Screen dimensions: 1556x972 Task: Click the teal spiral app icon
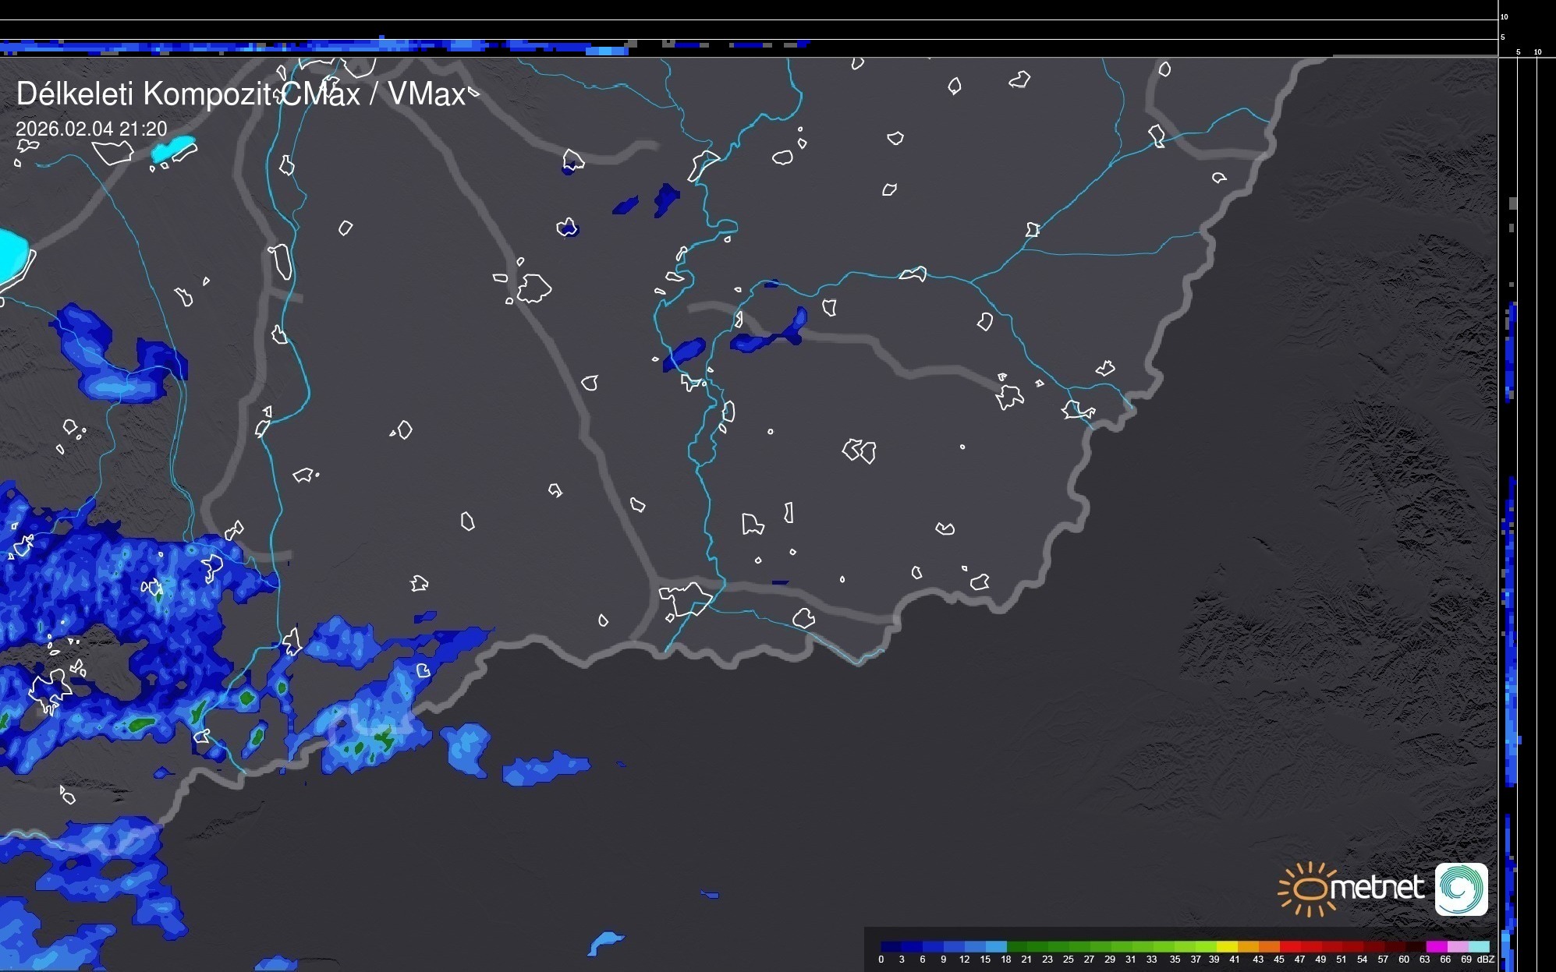pos(1462,889)
